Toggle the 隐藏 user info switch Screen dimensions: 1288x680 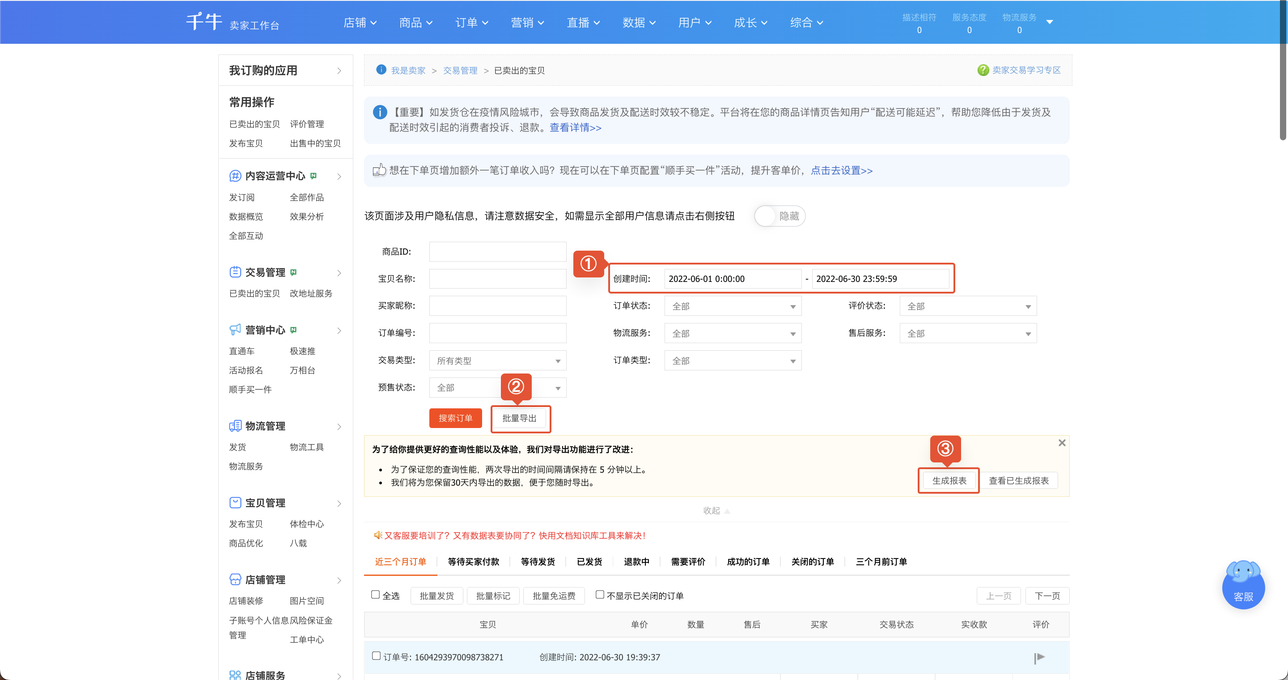[780, 216]
